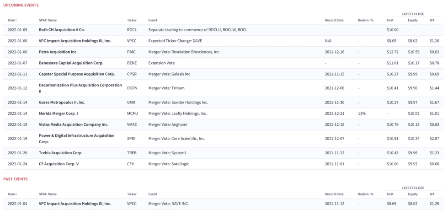Click the descending sort arrow beside Date in Past Events
The height and width of the screenshot is (211, 448).
click(16, 194)
